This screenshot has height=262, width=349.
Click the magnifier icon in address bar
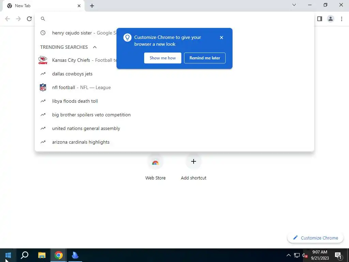click(43, 19)
